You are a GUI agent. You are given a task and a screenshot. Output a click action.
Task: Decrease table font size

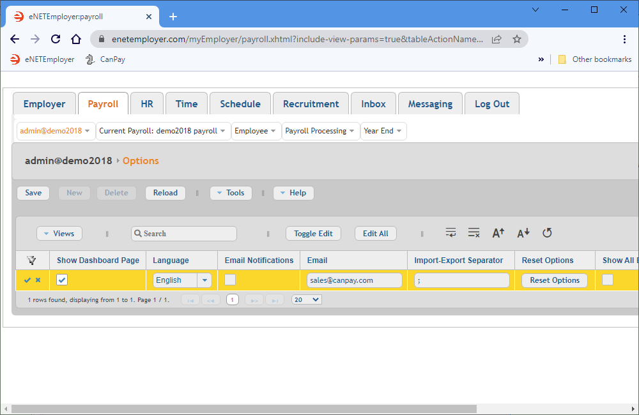[x=523, y=233]
